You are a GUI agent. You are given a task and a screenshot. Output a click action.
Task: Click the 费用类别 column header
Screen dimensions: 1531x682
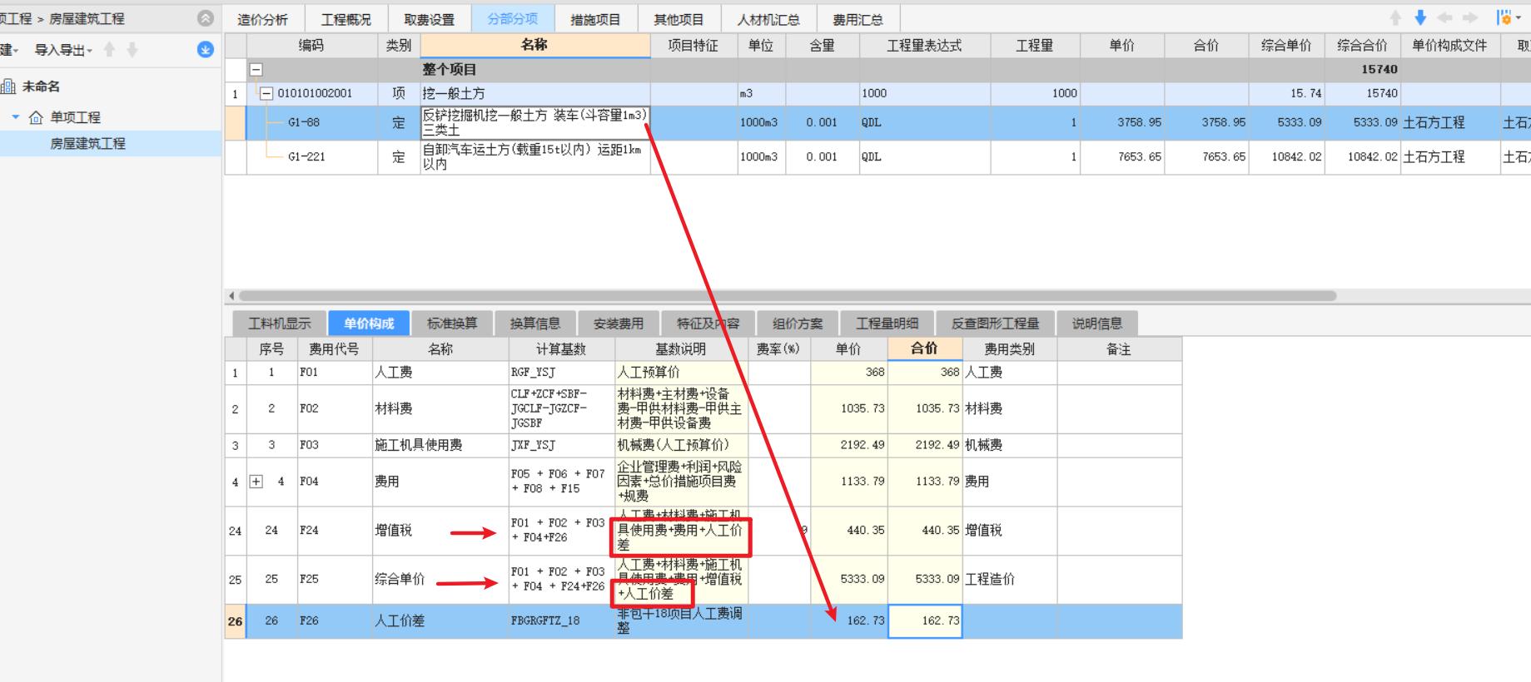point(1009,349)
